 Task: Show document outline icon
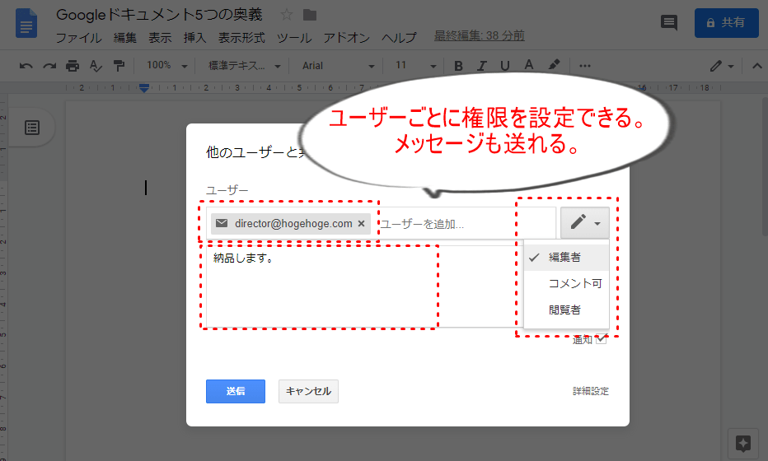coord(31,128)
